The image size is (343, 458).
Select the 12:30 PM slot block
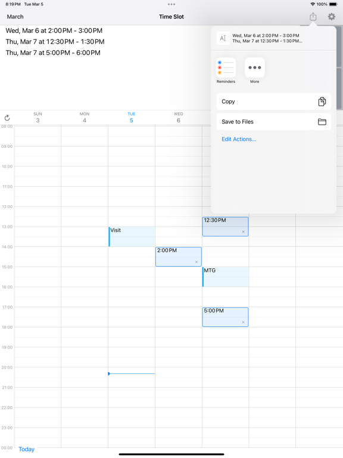pyautogui.click(x=225, y=227)
